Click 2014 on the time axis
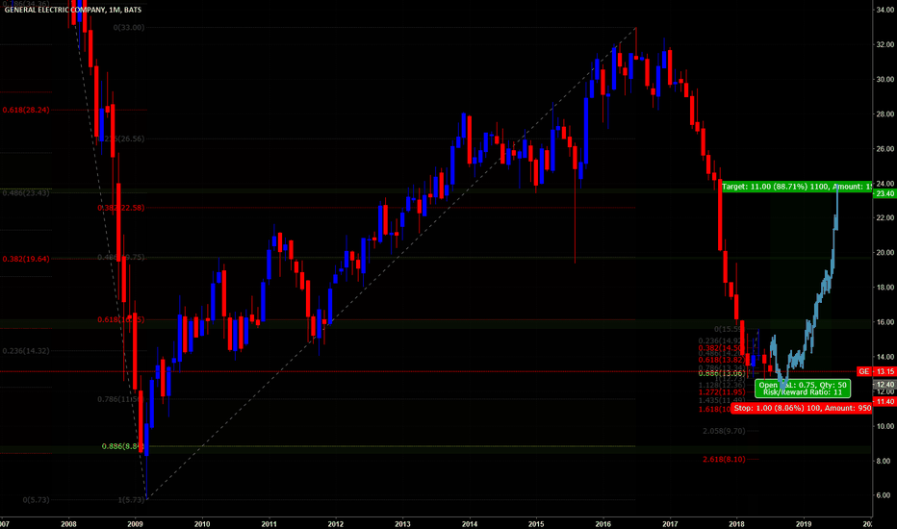The height and width of the screenshot is (529, 897). pyautogui.click(x=470, y=524)
